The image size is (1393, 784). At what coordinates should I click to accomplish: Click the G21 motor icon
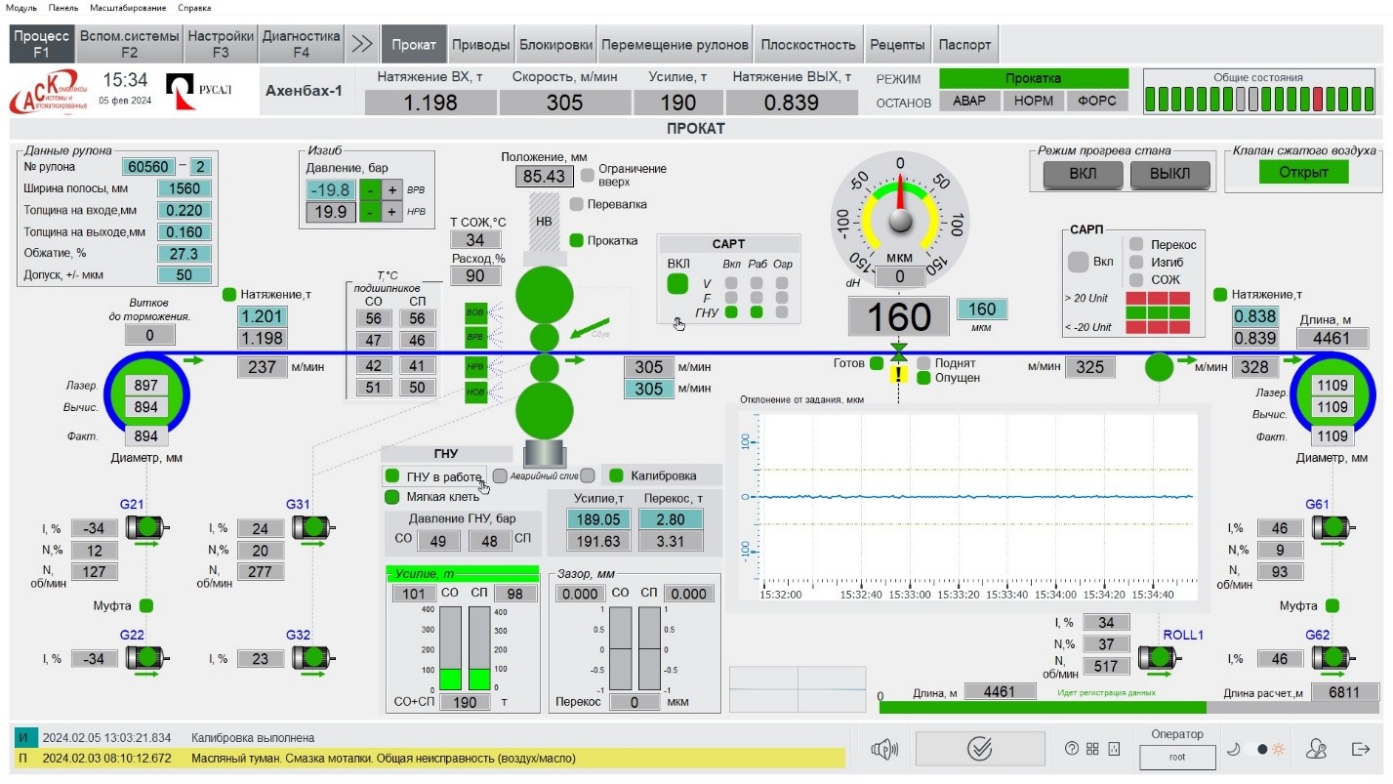click(x=147, y=527)
